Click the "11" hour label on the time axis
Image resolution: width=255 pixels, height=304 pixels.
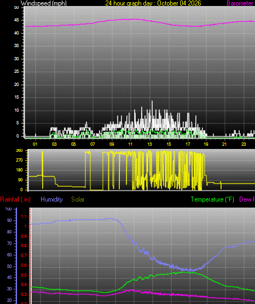(x=130, y=144)
